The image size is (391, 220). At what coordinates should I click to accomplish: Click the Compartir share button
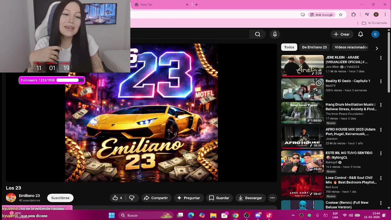click(x=156, y=198)
